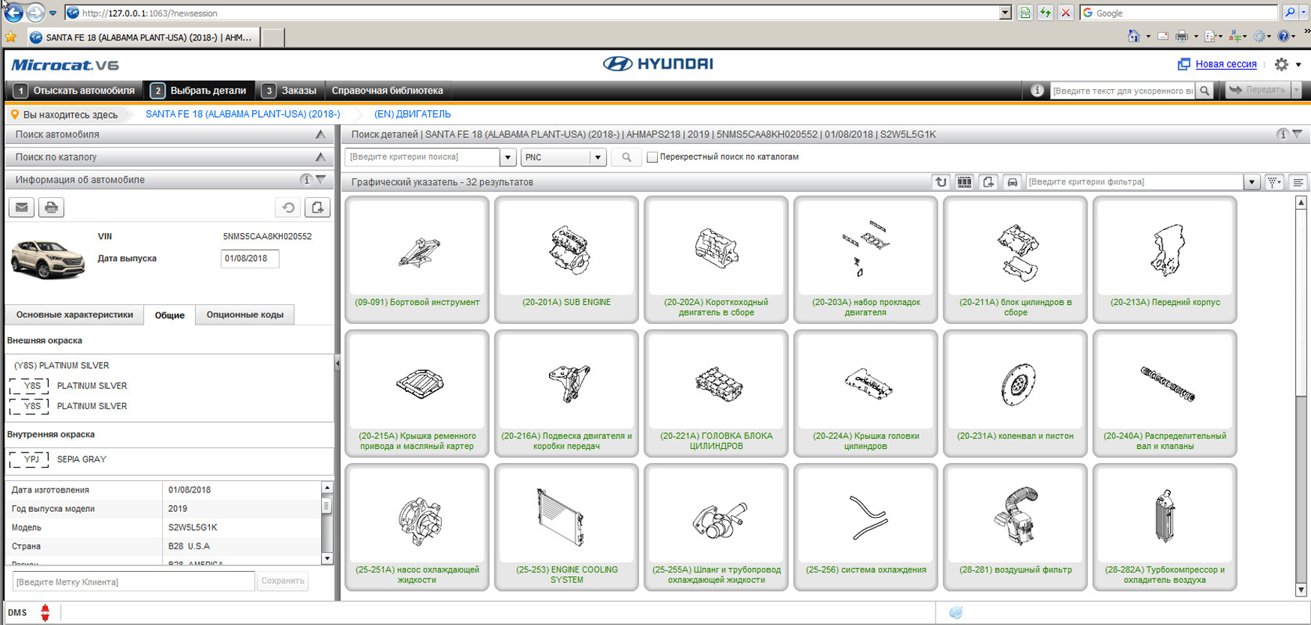Click the Новая сессия link

click(x=1225, y=64)
